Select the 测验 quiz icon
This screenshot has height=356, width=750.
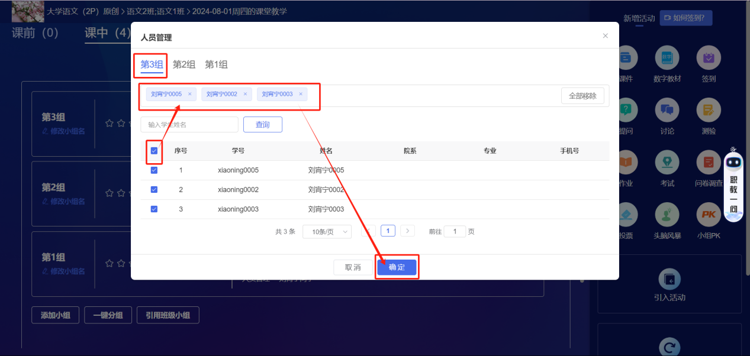point(709,110)
